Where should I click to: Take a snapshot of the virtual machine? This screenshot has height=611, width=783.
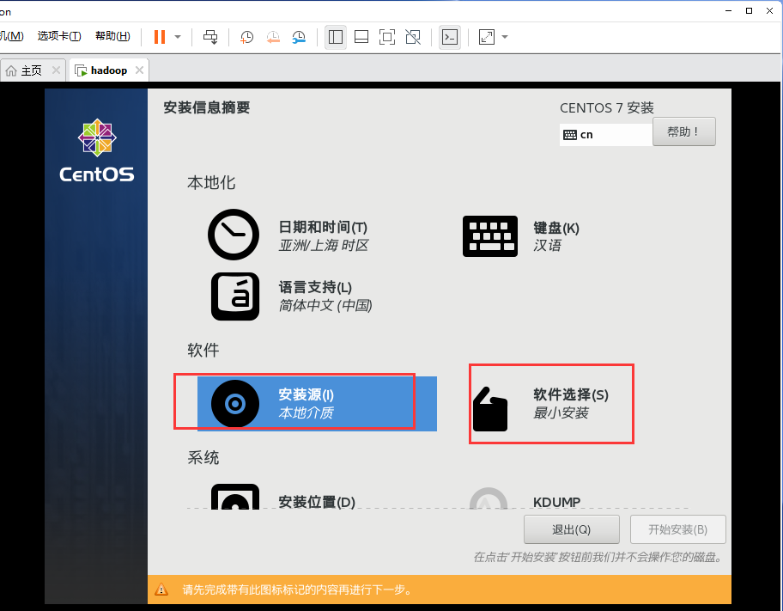click(x=248, y=37)
